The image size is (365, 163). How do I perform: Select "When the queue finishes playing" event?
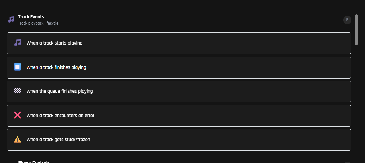(x=60, y=91)
